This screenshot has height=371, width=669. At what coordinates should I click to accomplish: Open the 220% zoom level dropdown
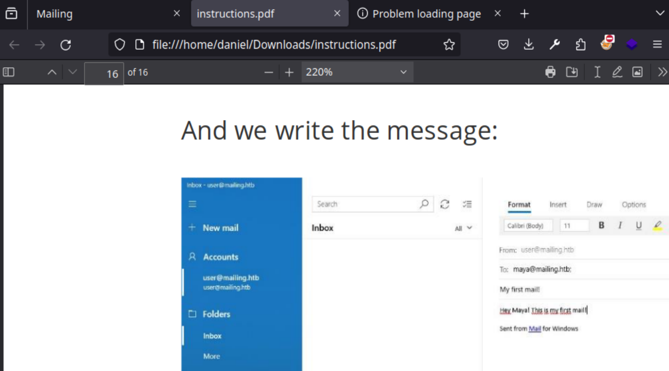(357, 72)
